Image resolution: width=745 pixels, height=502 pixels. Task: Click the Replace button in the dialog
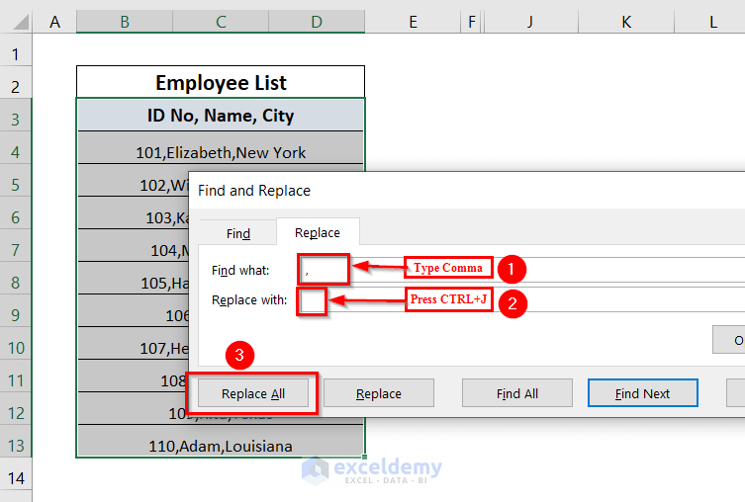379,393
